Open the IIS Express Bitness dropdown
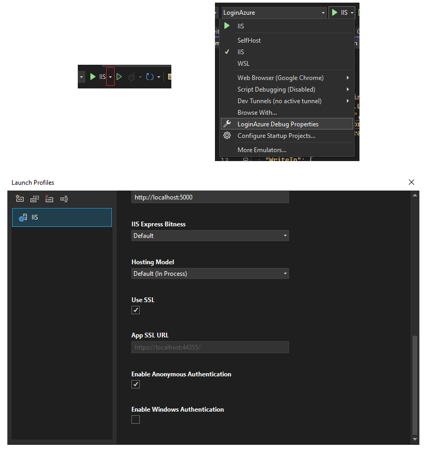Image resolution: width=432 pixels, height=449 pixels. tap(210, 236)
